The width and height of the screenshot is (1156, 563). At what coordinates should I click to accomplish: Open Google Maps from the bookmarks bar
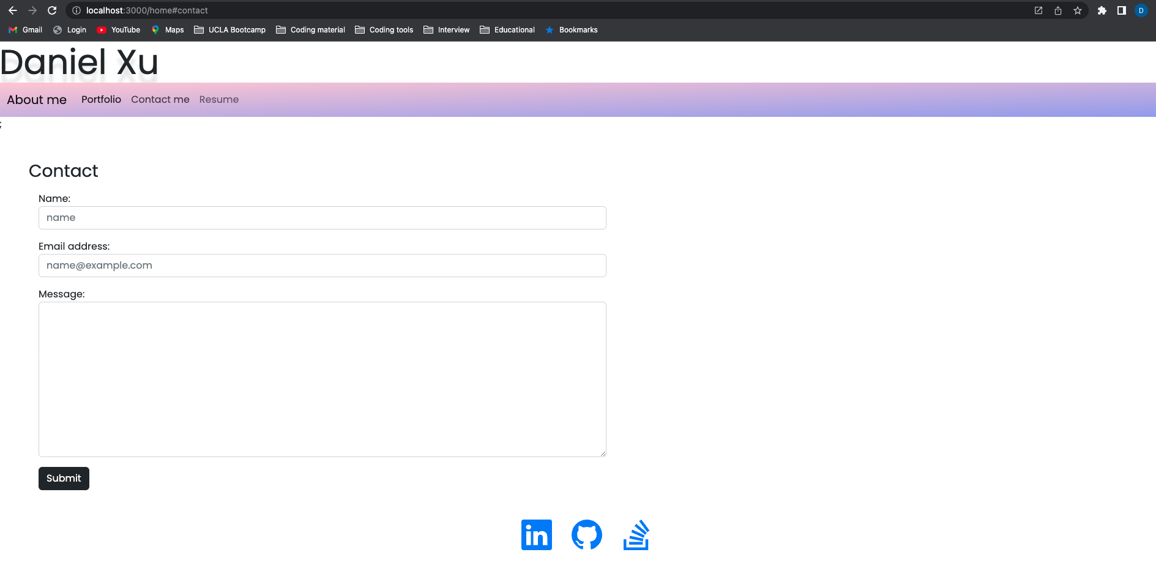(167, 29)
